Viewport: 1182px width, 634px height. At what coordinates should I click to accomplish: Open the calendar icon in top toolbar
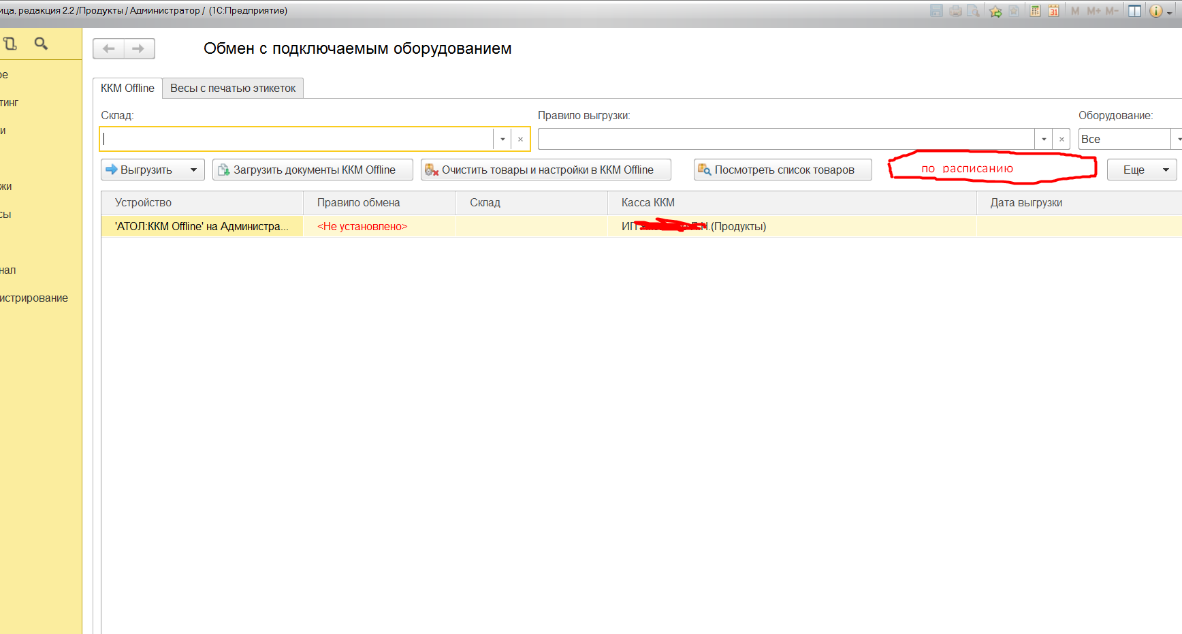pyautogui.click(x=1053, y=11)
